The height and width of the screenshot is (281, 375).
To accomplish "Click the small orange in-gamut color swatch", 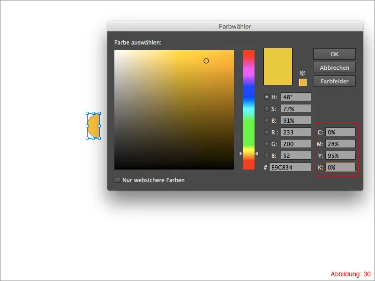I will [303, 82].
